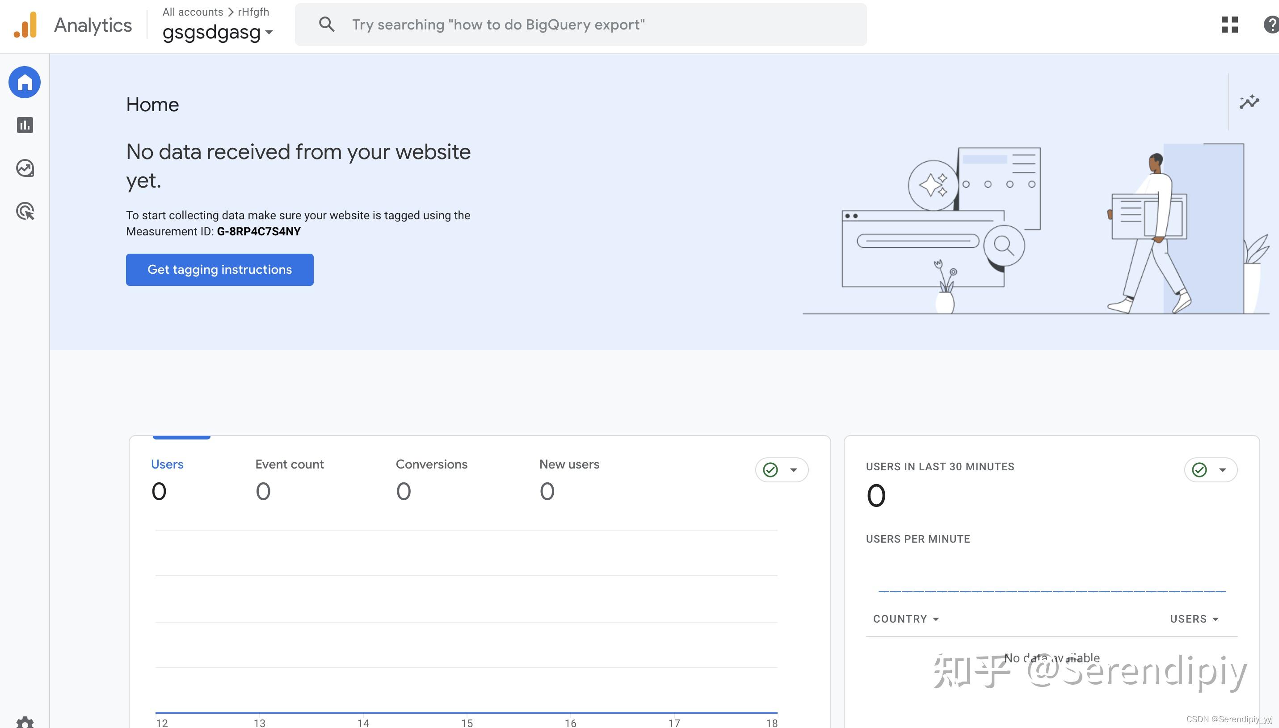Open the help question-mark icon
Image resolution: width=1279 pixels, height=728 pixels.
(1271, 25)
